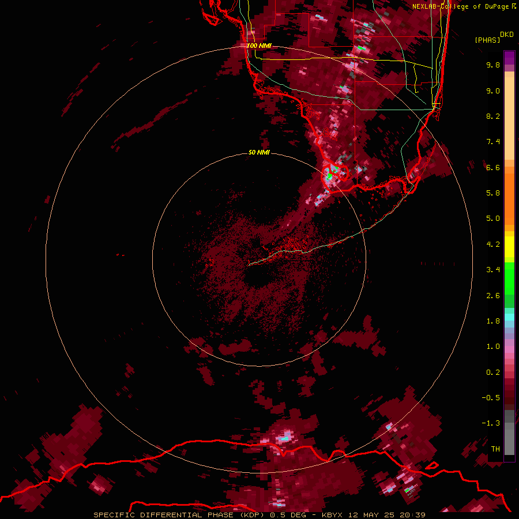519x519 pixels.
Task: Click the -0.5 value on color scale
Action: pos(491,398)
